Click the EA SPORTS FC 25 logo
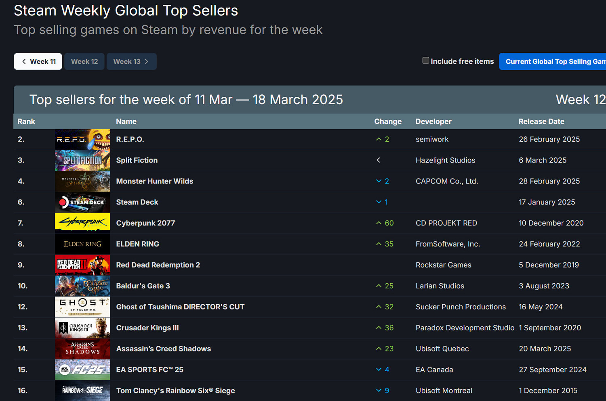The image size is (606, 401). point(82,370)
